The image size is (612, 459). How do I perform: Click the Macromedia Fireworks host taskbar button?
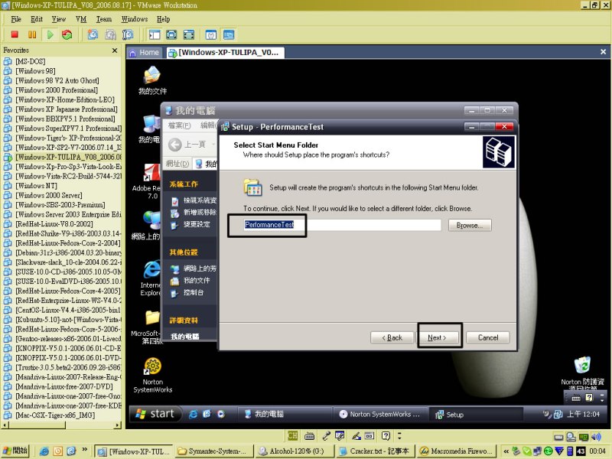pos(455,451)
